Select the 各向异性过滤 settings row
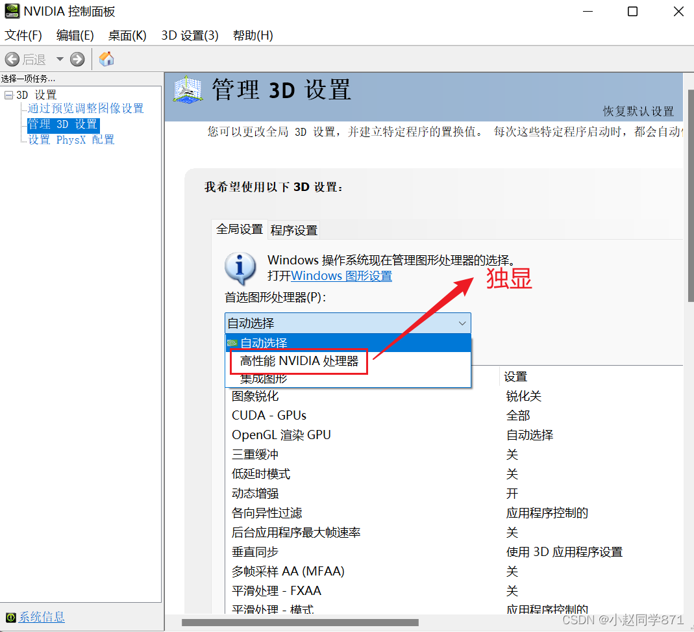Screen dimensions: 694x632 pyautogui.click(x=454, y=513)
